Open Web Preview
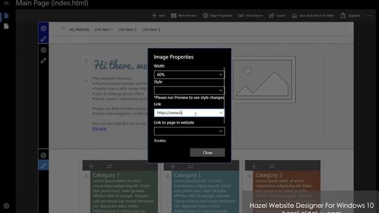 (184, 16)
